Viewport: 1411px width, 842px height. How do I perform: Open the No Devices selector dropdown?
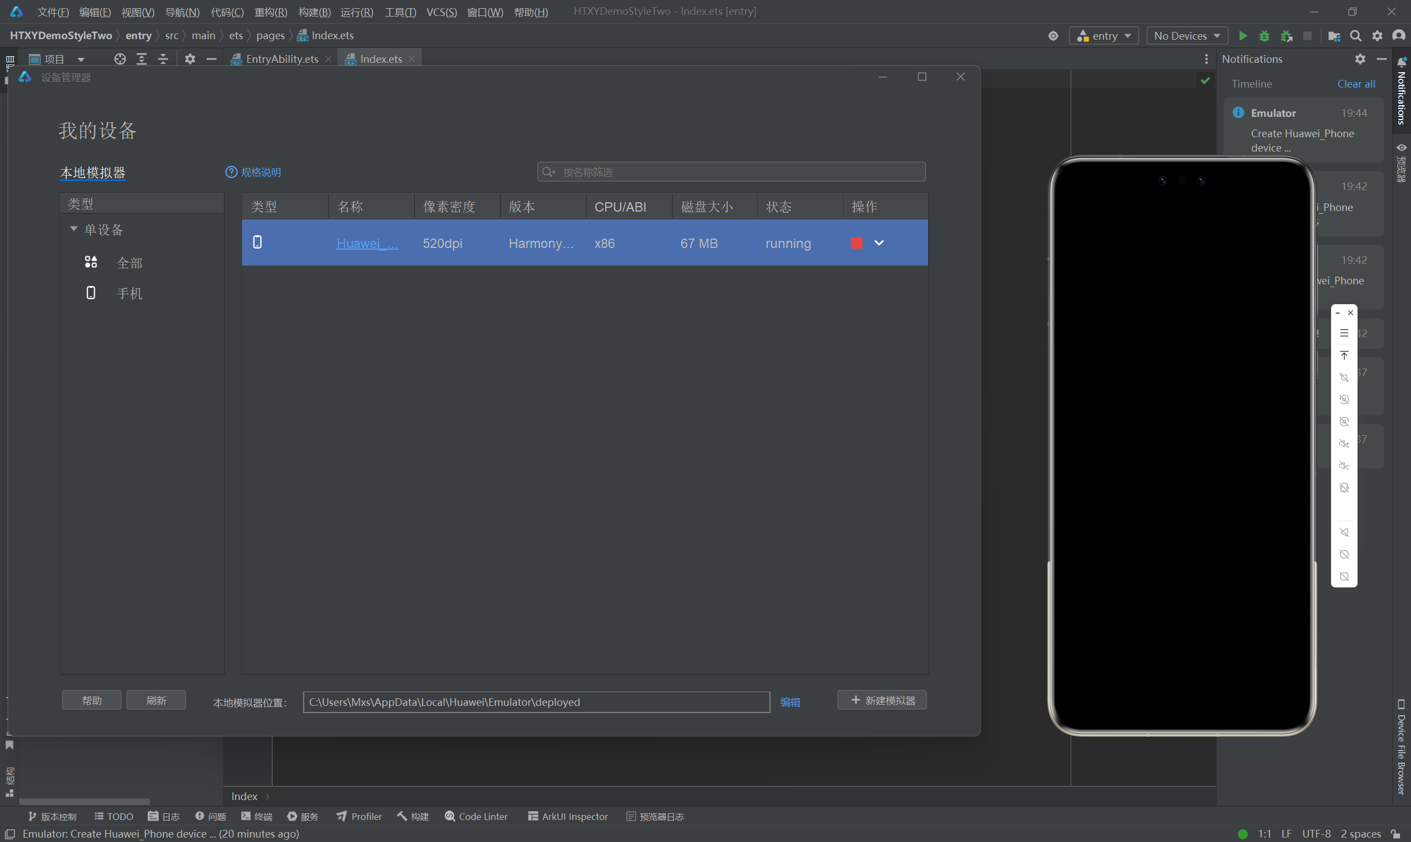1187,36
